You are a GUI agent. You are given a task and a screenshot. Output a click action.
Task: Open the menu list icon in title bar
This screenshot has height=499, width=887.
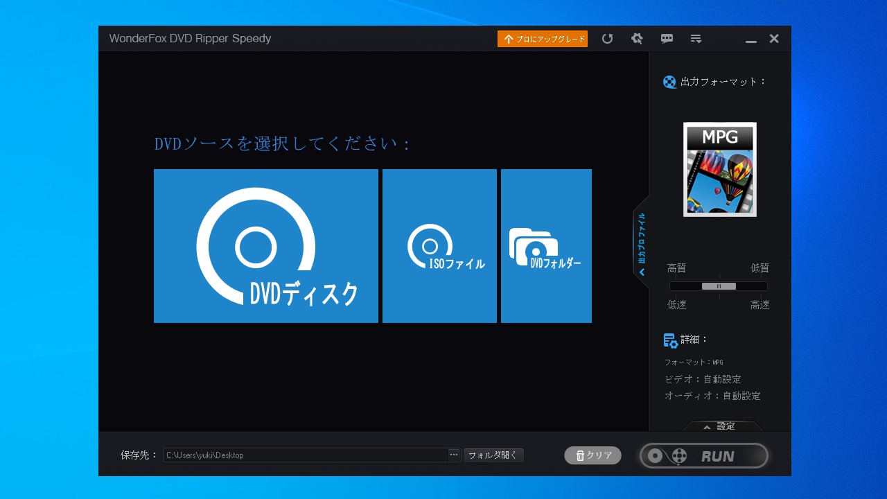(696, 39)
